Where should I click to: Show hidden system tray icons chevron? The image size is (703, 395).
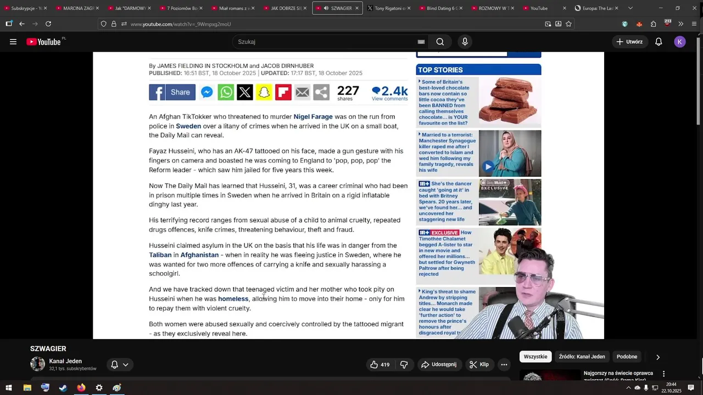tap(628, 388)
